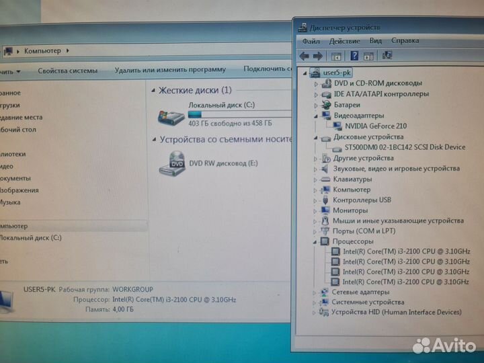Expand DVD и CD-ROM дисководы
Viewport: 484px width, 363px height.
[316, 84]
